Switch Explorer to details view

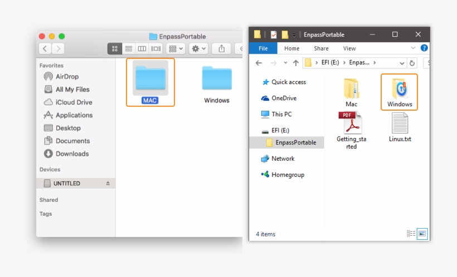[411, 234]
